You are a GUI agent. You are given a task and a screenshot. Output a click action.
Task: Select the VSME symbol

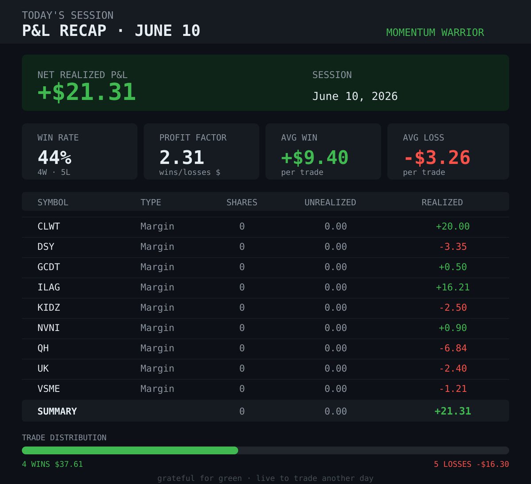pyautogui.click(x=49, y=389)
